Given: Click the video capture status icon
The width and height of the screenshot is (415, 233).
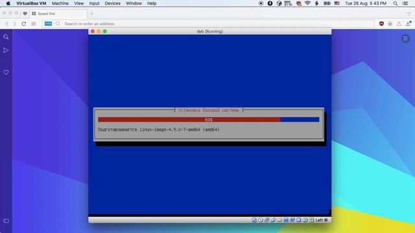Looking at the screenshot, I should [292, 220].
